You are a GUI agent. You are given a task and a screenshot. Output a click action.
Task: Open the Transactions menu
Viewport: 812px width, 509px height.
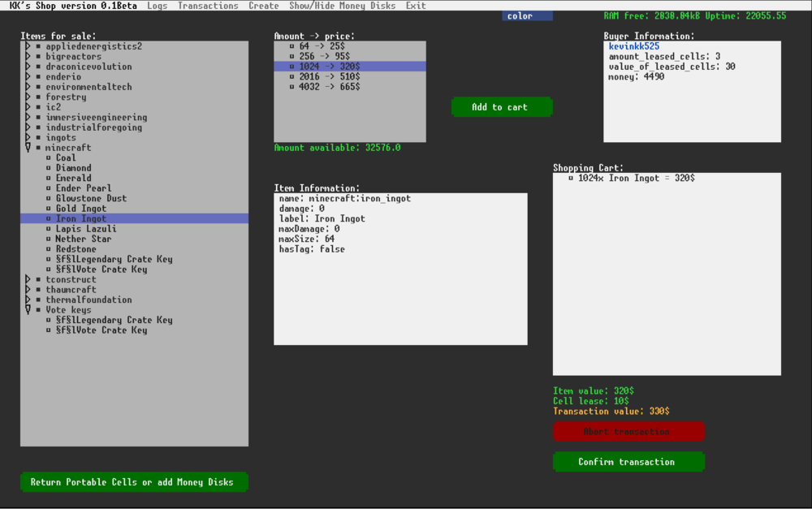point(208,6)
